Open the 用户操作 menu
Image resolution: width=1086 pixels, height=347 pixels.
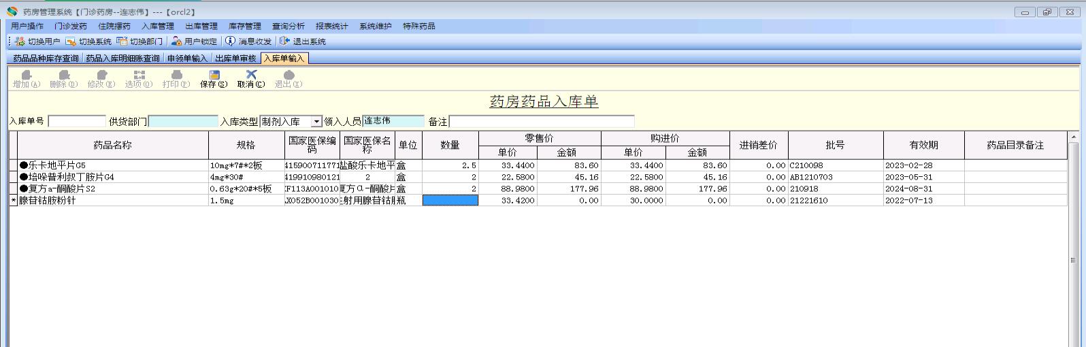point(27,26)
